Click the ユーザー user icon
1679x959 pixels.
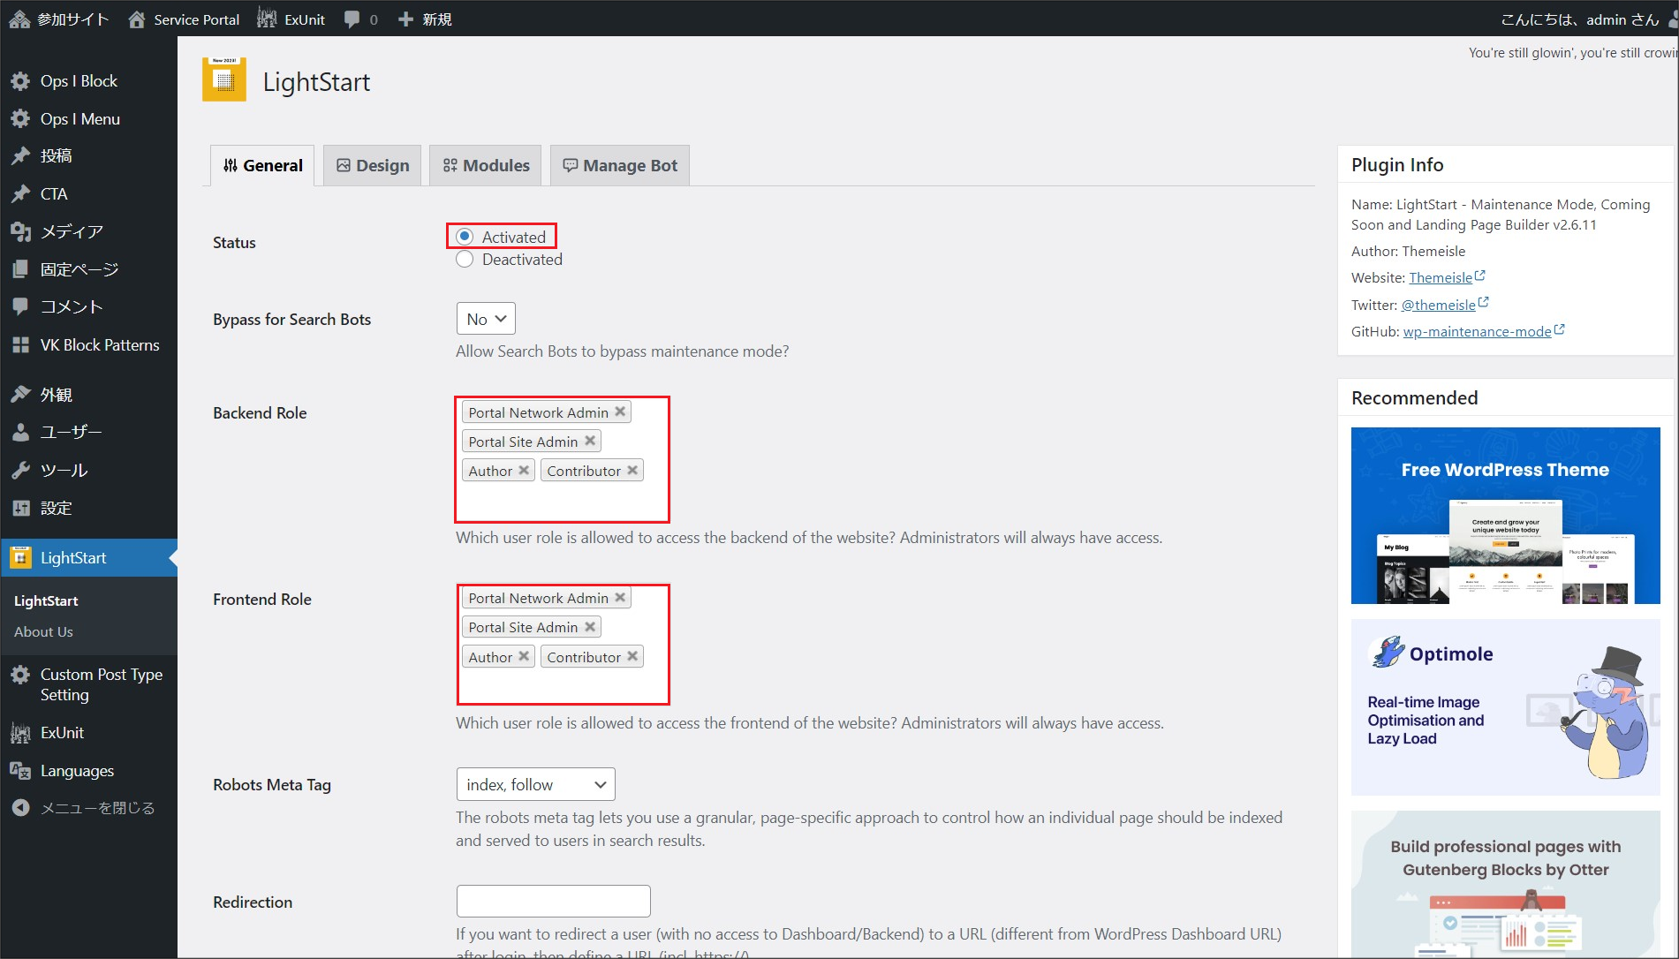(x=20, y=432)
